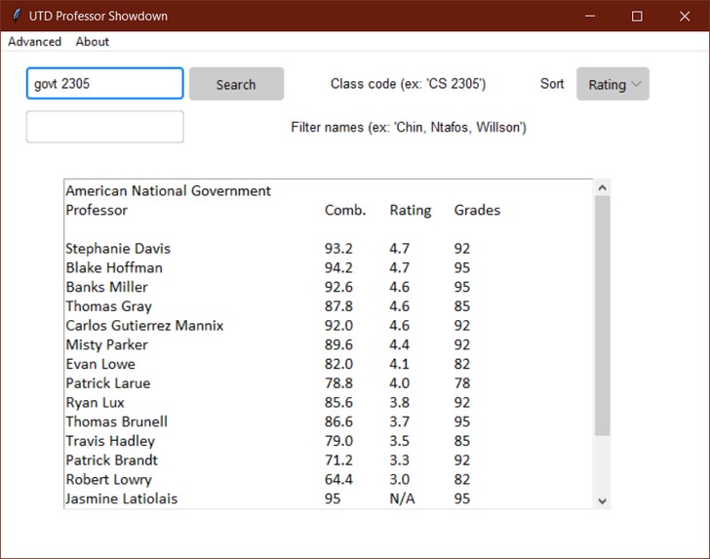This screenshot has height=559, width=710.
Task: Click the scrollbar down arrow in results list
Action: [603, 500]
